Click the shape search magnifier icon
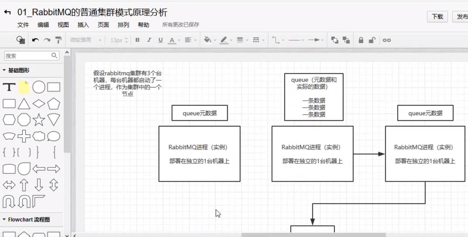Viewport: 468px width, 237px height. 54,55
